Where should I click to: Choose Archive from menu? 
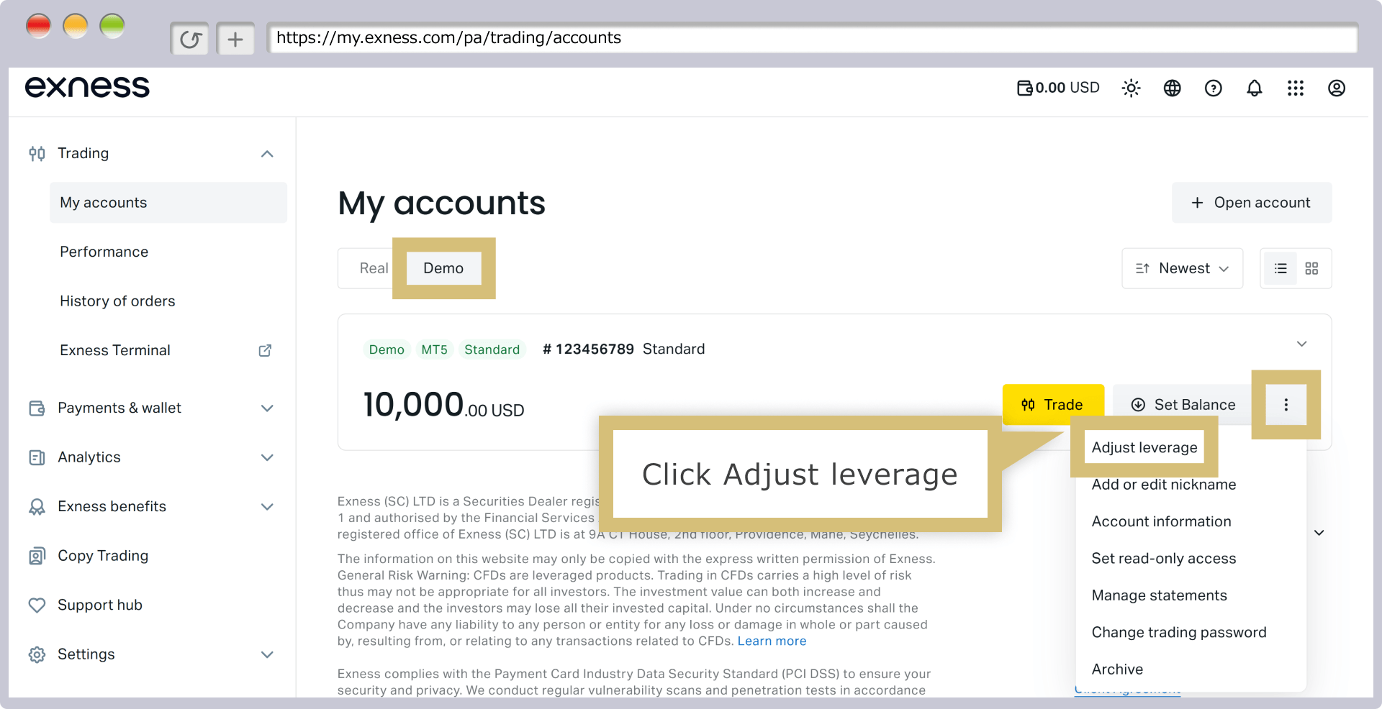[1118, 669]
